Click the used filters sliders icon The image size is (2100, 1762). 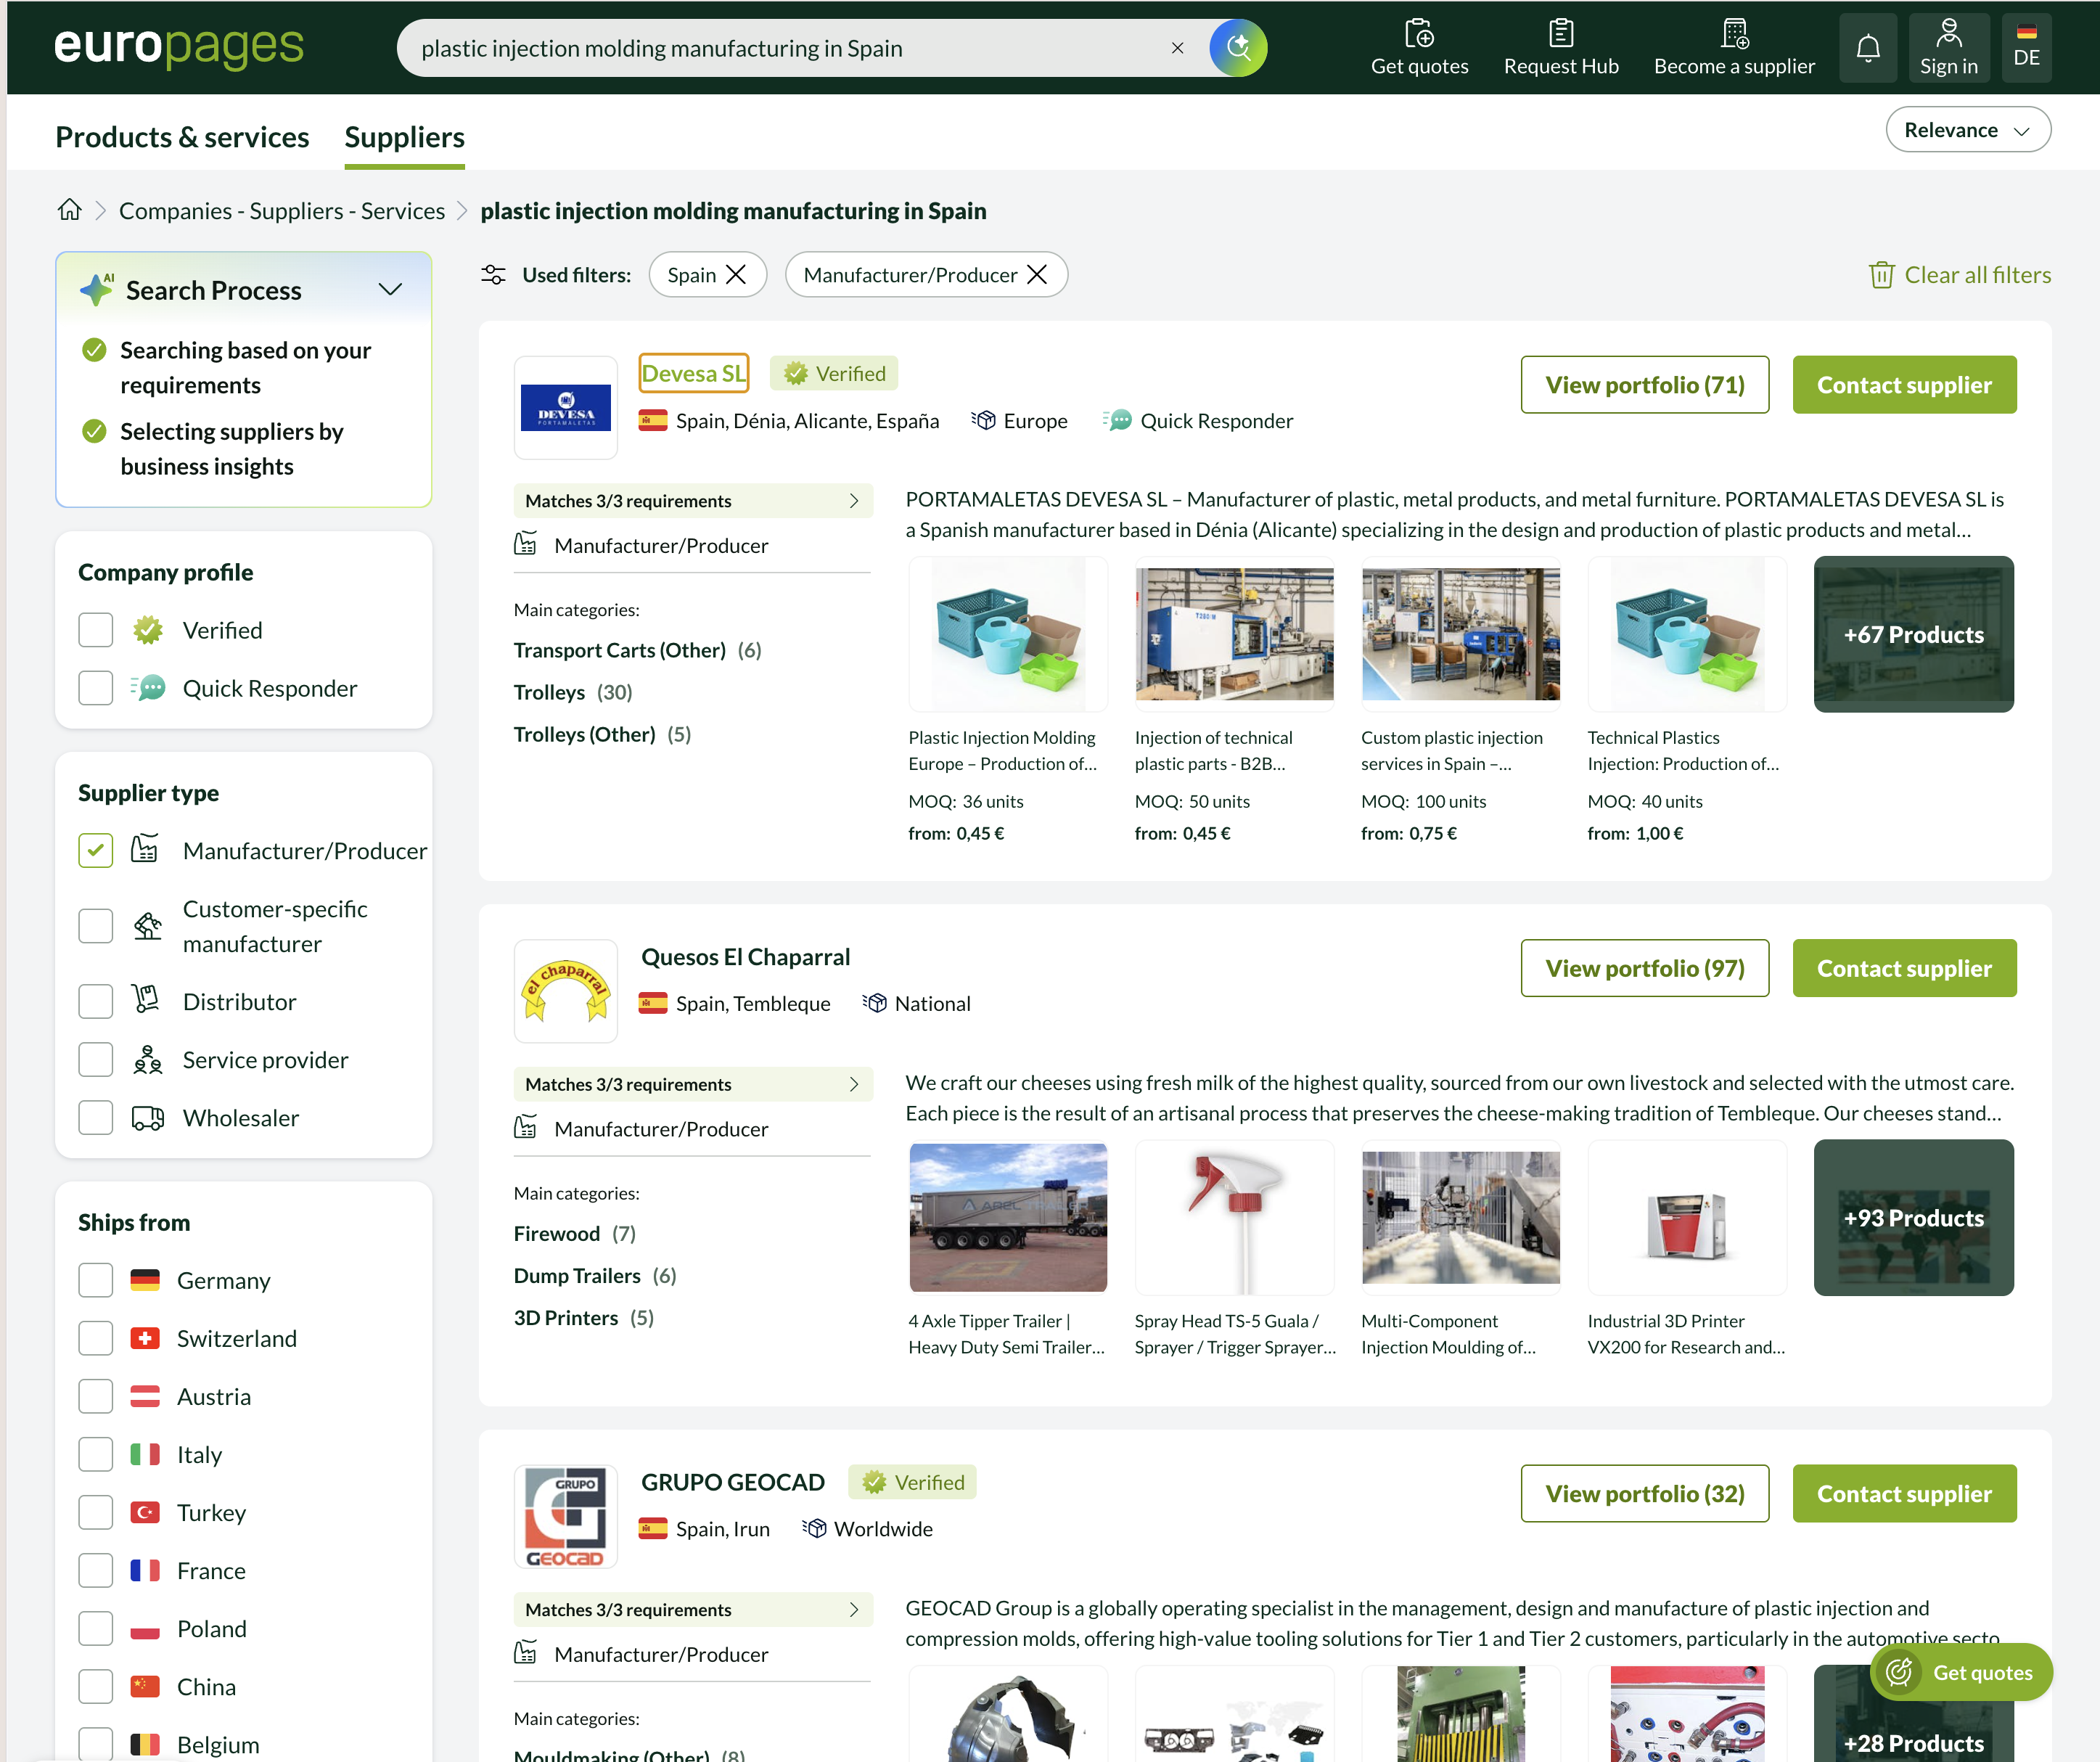click(x=493, y=275)
